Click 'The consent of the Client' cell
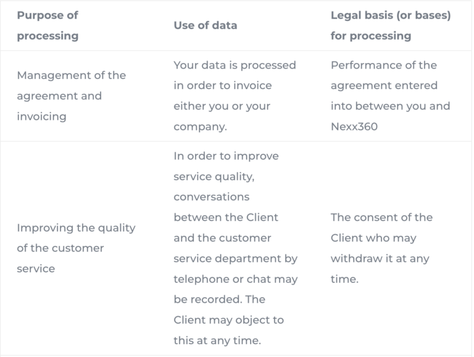The width and height of the screenshot is (474, 357). [381, 227]
